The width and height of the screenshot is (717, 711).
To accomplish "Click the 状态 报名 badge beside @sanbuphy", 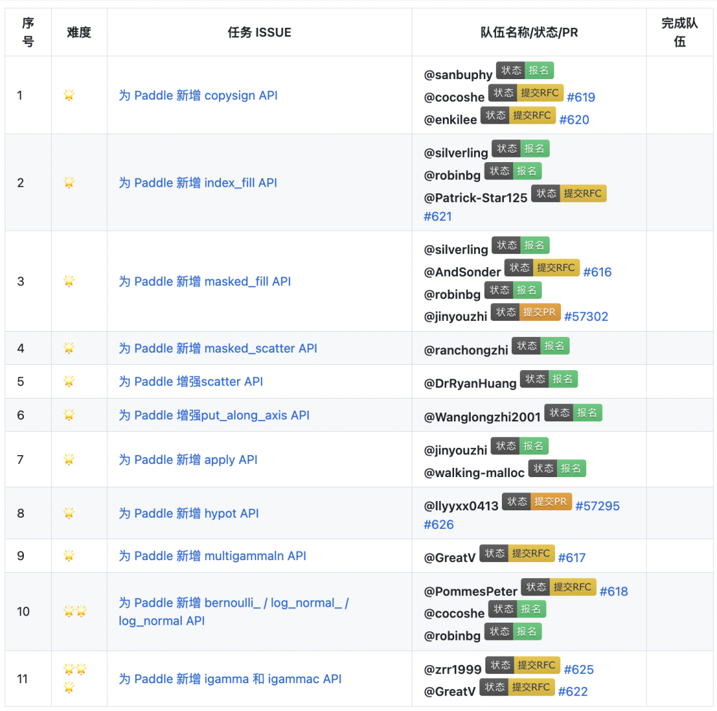I will coord(525,70).
